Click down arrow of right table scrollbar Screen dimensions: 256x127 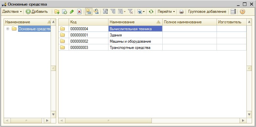249,115
